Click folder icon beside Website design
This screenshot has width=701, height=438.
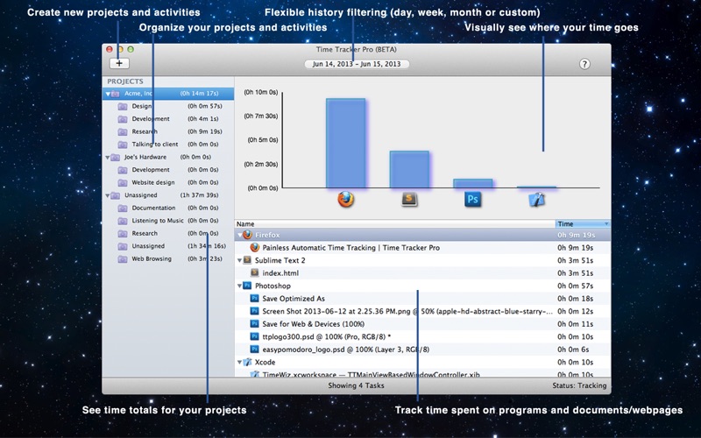tap(123, 183)
